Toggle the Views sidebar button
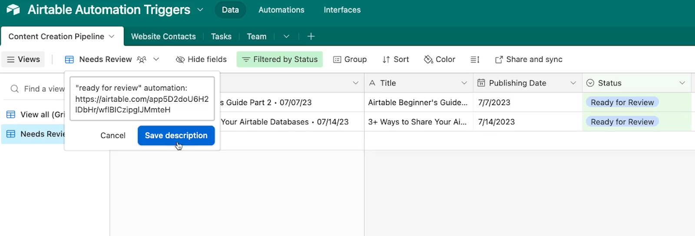Viewport: 695px width, 236px height. click(x=23, y=60)
